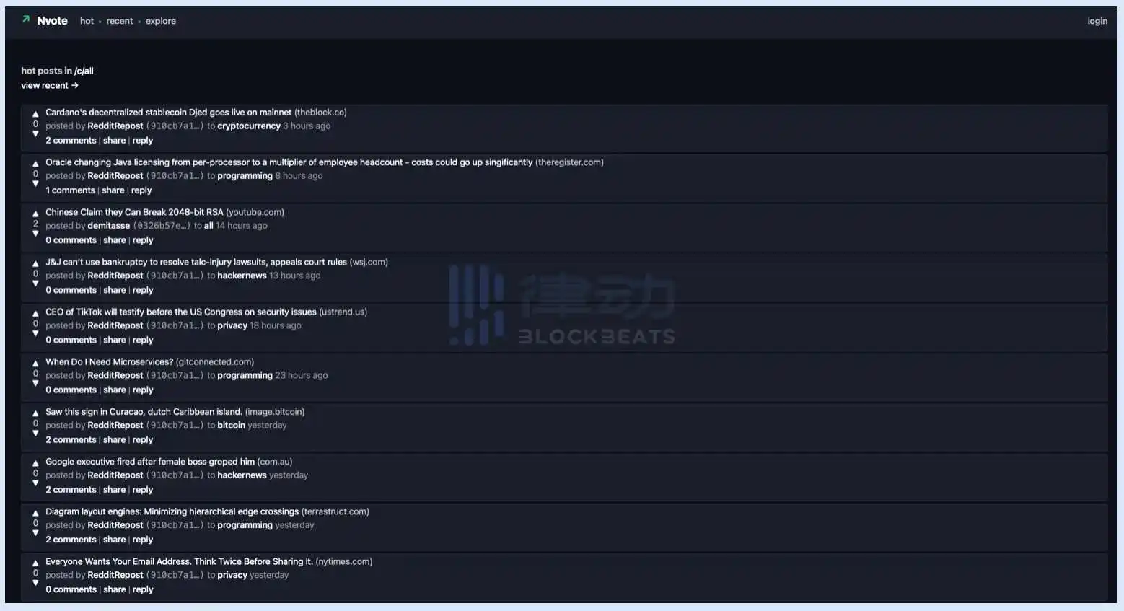Viewport: 1124px width, 611px height.
Task: Downvote the Oracle Java licensing post
Action: tap(35, 184)
